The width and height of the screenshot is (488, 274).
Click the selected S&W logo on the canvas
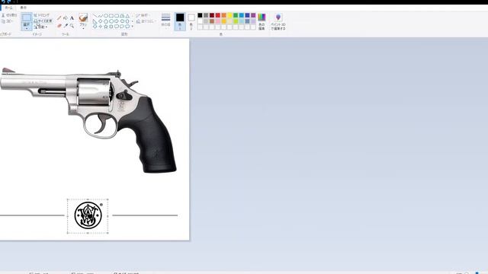tap(88, 215)
